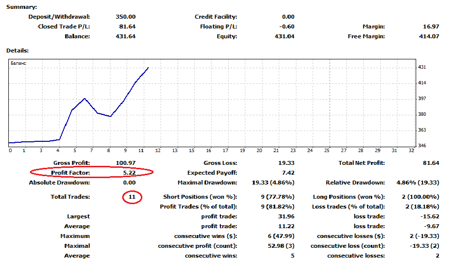
Task: Select Relative Drawdown value 4.86% (19.33)
Action: [418, 183]
